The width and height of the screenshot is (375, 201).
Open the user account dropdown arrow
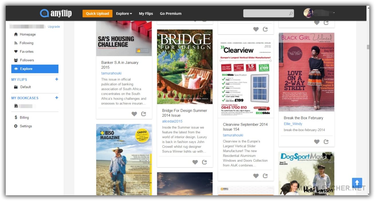click(x=334, y=13)
